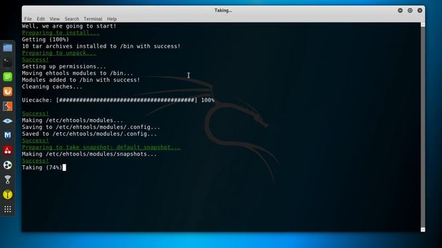
Task: Open the File menu in the terminal
Action: pyautogui.click(x=28, y=19)
